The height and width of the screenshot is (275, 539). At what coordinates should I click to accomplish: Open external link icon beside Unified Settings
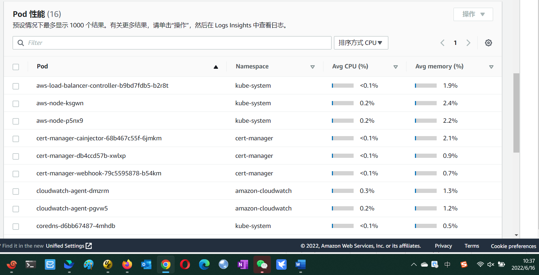click(x=89, y=246)
